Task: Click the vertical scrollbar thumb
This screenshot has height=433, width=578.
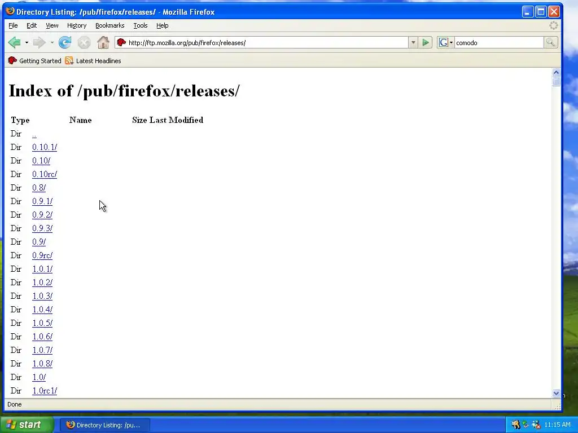Action: pyautogui.click(x=556, y=81)
